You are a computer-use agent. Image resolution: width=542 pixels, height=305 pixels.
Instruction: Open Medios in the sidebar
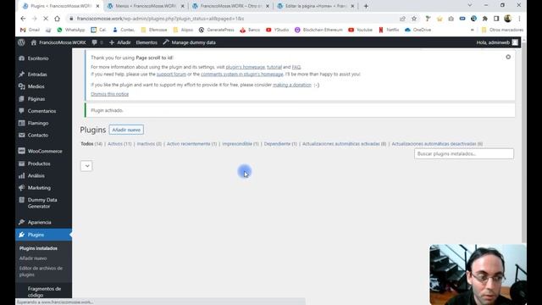36,86
